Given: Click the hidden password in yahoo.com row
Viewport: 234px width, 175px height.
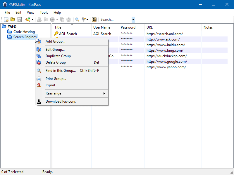Looking at the screenshot, I should click(x=127, y=66).
